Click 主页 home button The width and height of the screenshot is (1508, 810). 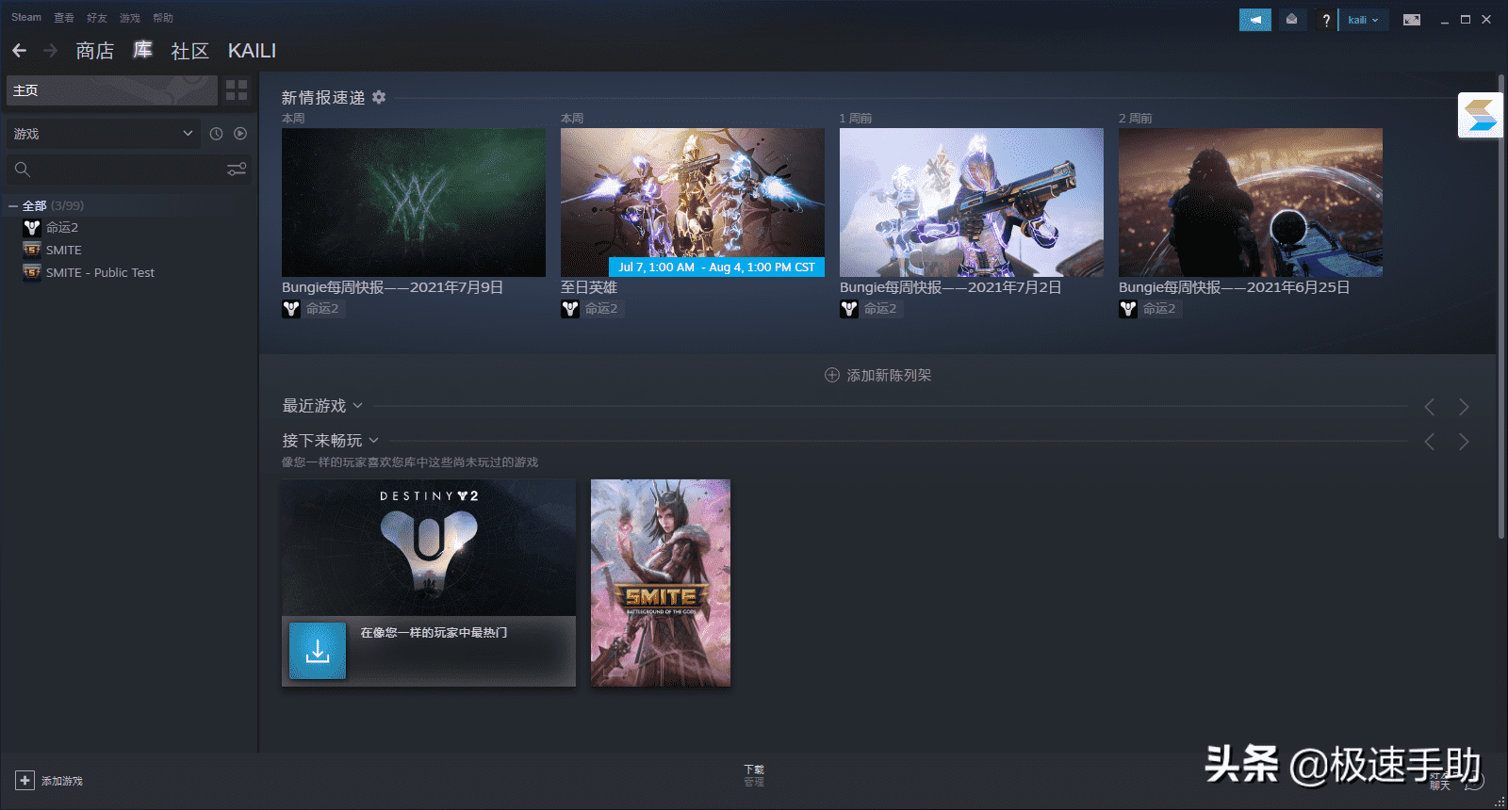click(112, 90)
